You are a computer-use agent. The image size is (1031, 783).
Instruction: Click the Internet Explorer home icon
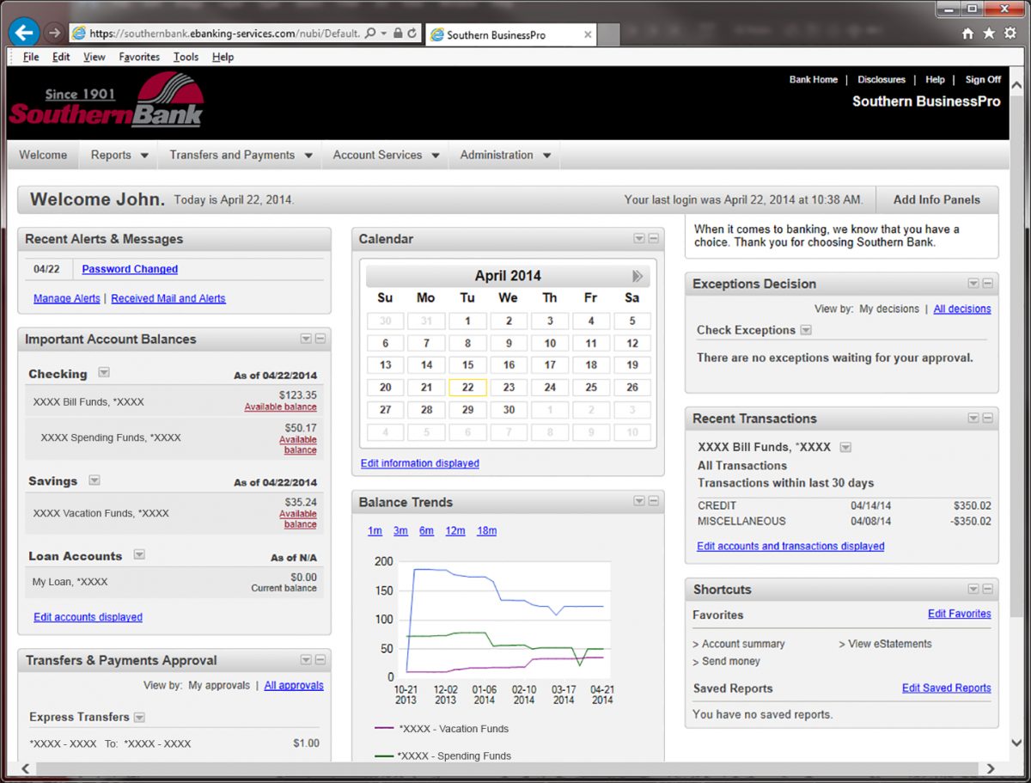(x=968, y=34)
